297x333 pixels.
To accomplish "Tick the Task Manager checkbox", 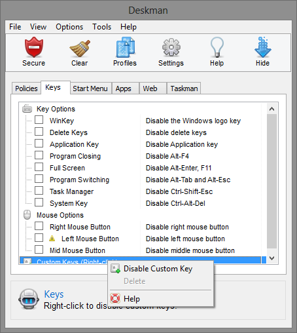I will (39, 191).
